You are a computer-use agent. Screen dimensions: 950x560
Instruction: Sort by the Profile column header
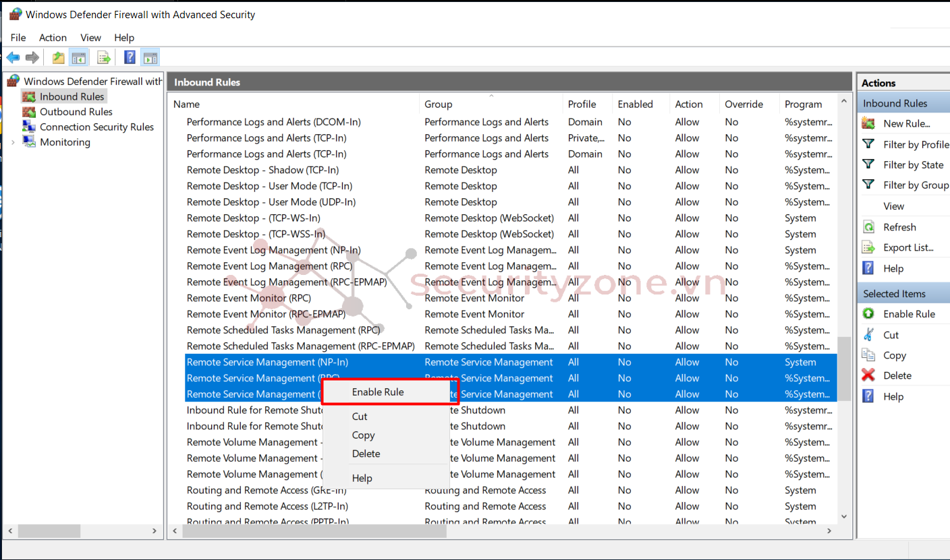click(x=587, y=104)
